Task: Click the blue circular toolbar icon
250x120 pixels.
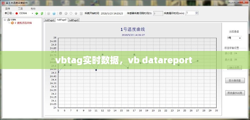Action: pos(54,13)
